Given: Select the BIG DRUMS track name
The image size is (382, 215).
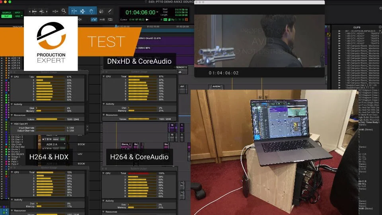Looking at the screenshot, I should [x=18, y=154].
